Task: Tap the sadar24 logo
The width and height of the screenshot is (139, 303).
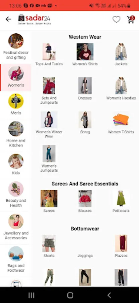Action: (x=34, y=19)
